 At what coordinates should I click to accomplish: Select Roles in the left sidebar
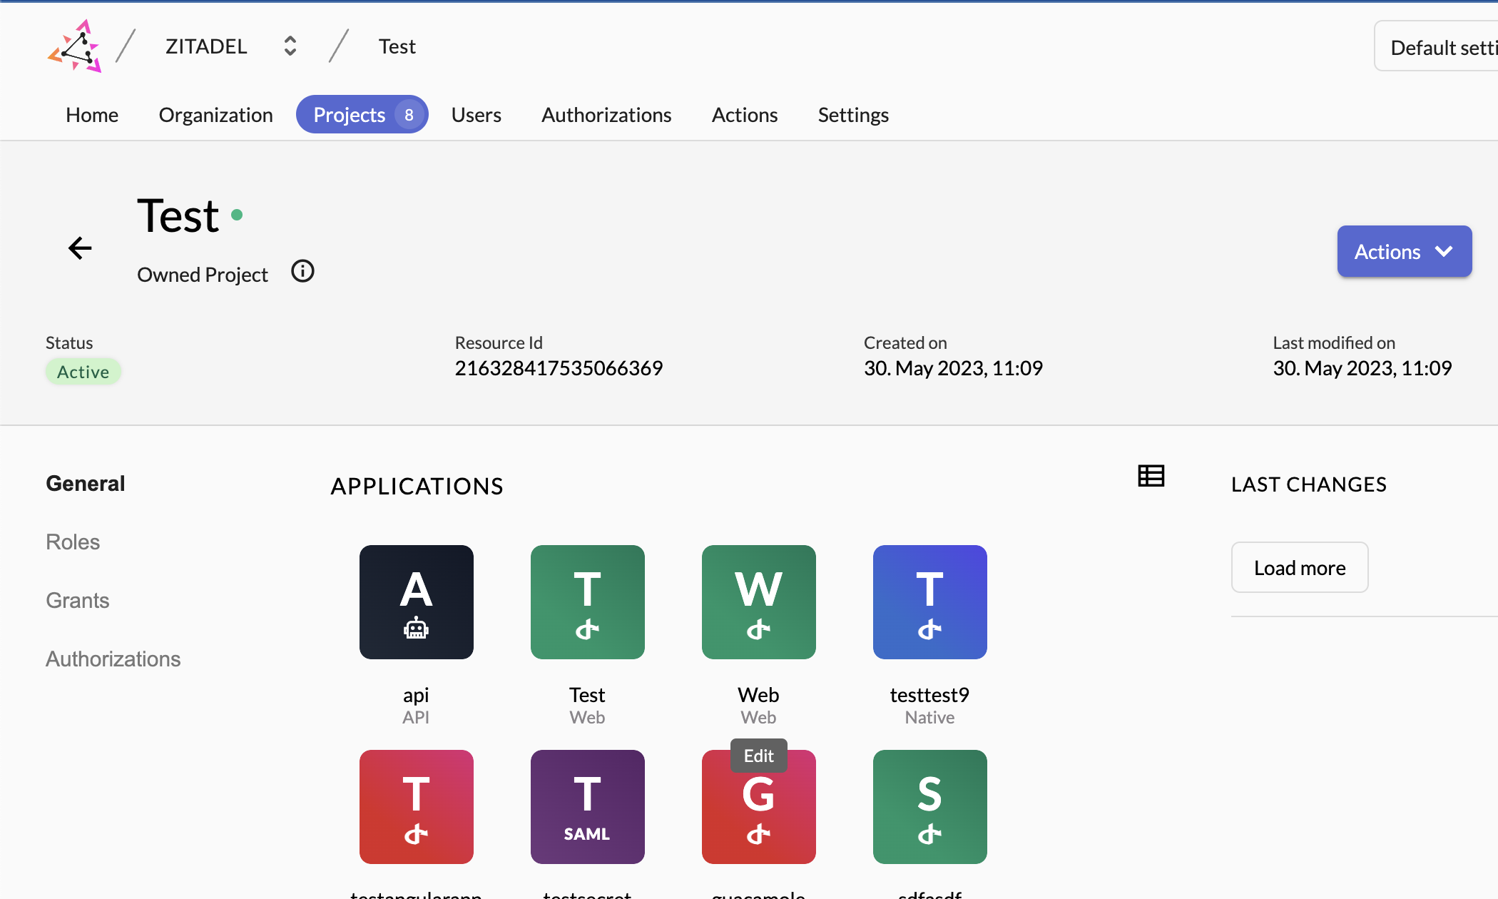coord(73,542)
